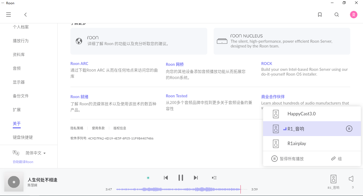This screenshot has width=363, height=196.
Task: Open the 使用条款 link
Action: [x=98, y=128]
